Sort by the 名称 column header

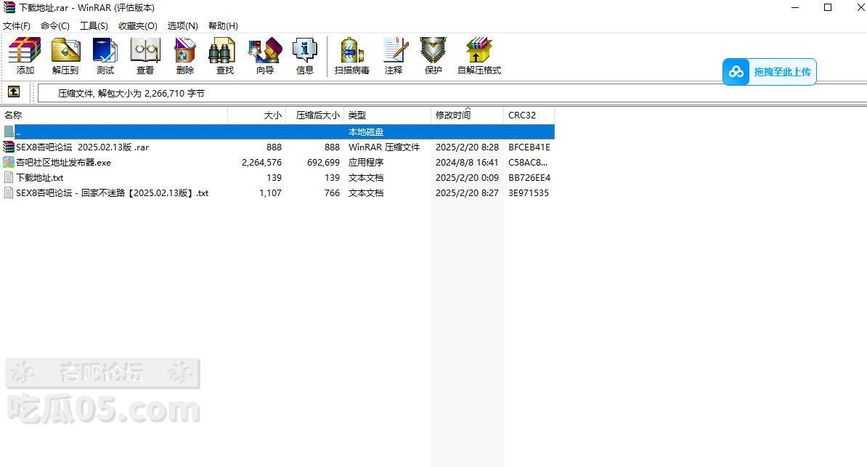point(114,115)
